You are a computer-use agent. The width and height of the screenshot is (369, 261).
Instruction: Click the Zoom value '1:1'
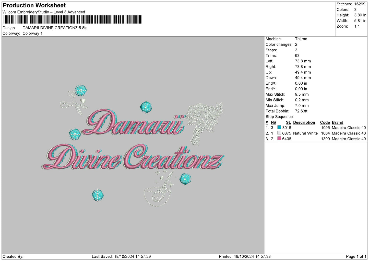click(357, 26)
